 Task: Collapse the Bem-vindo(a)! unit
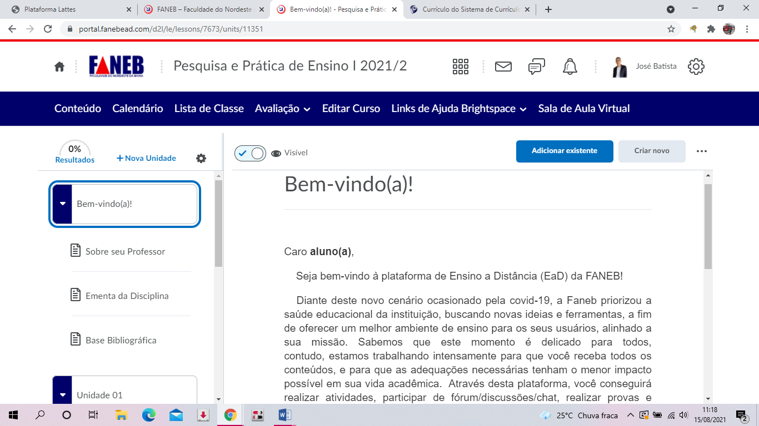[63, 204]
